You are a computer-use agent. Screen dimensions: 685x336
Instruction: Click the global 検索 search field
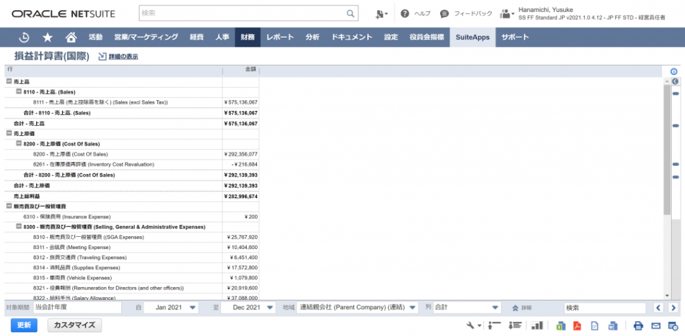(243, 13)
